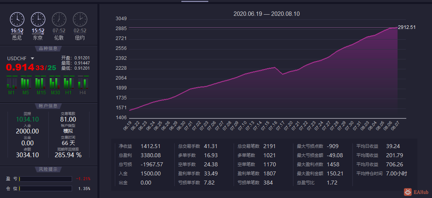Select the M15 timeframe signal bars
The image size is (432, 198).
(40, 82)
